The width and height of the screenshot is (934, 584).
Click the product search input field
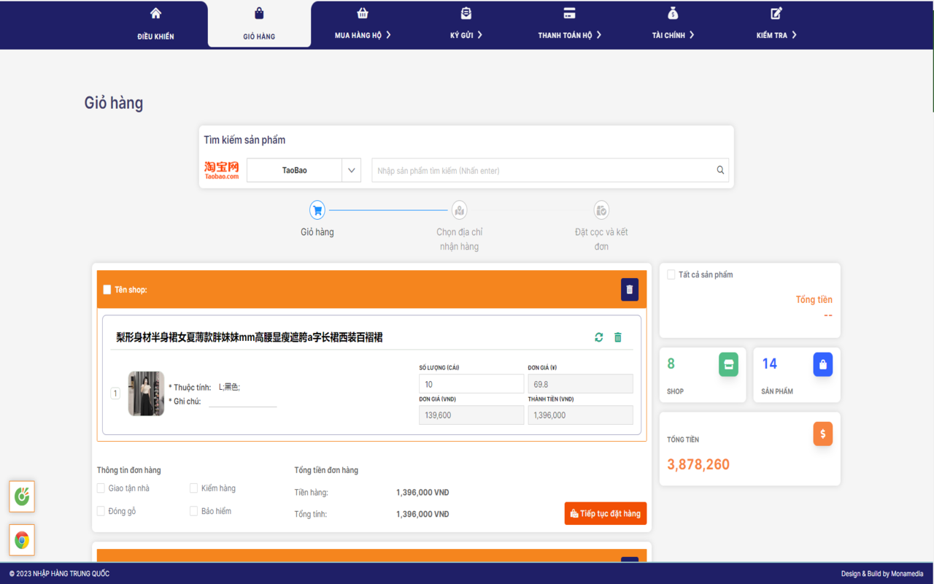tap(544, 170)
